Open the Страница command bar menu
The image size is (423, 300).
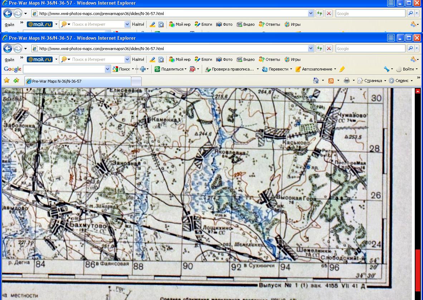pos(372,81)
